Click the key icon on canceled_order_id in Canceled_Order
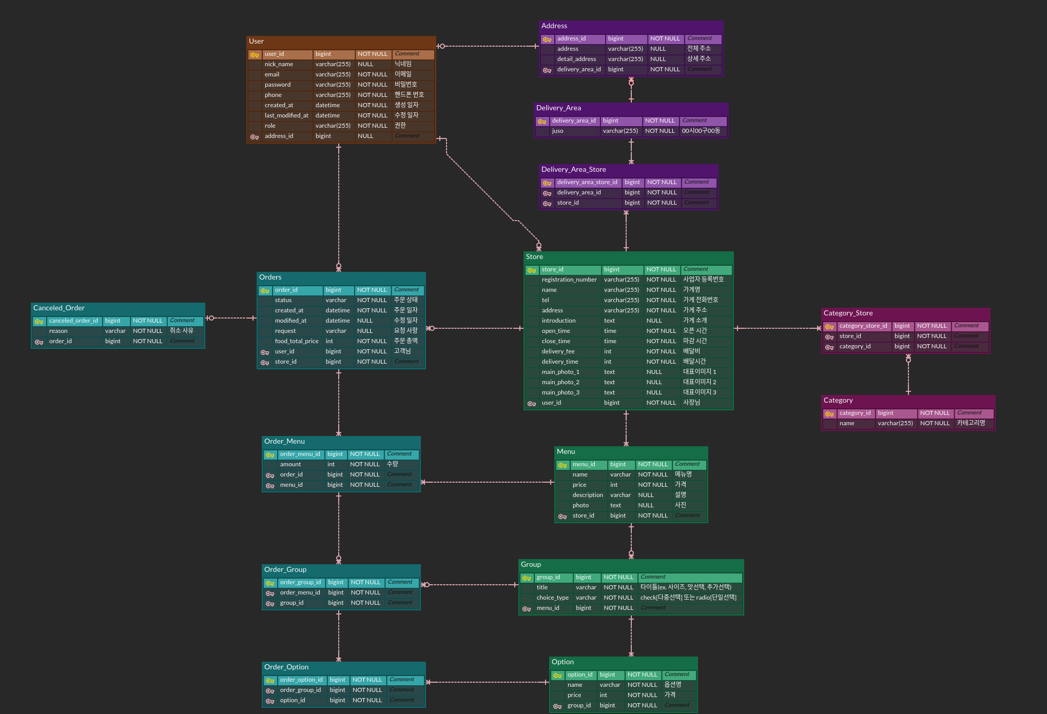 pos(40,321)
